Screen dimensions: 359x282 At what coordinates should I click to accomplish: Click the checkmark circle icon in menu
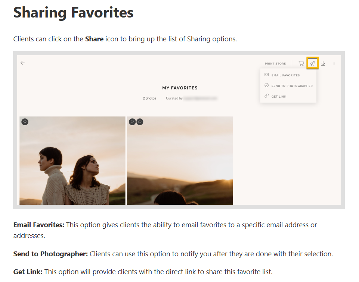click(266, 85)
